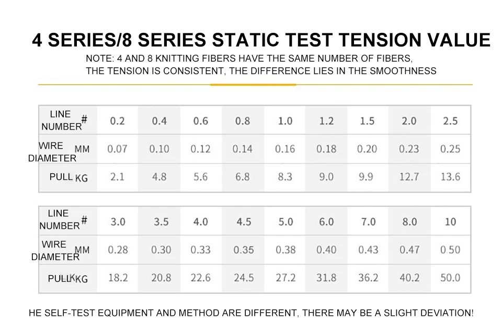Click the 0.2 line number cell
Viewport: 502px width, 330px height.
click(x=117, y=121)
